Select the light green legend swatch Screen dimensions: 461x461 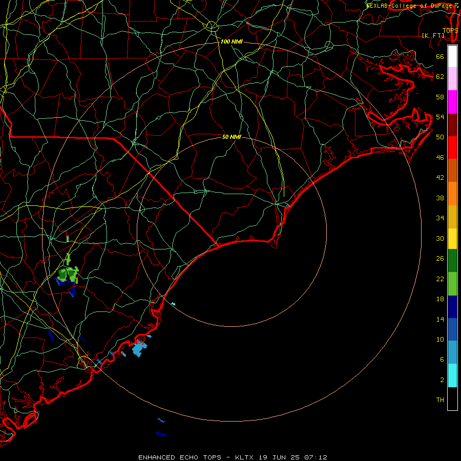pos(452,284)
